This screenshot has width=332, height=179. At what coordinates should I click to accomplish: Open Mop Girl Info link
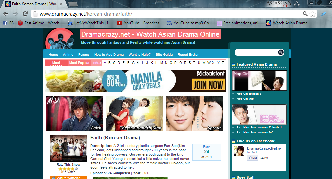coord(245,99)
